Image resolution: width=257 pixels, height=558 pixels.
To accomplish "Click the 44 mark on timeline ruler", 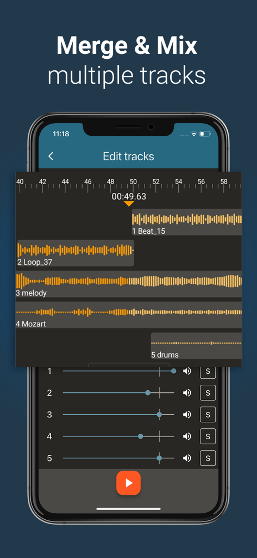I will pos(65,181).
